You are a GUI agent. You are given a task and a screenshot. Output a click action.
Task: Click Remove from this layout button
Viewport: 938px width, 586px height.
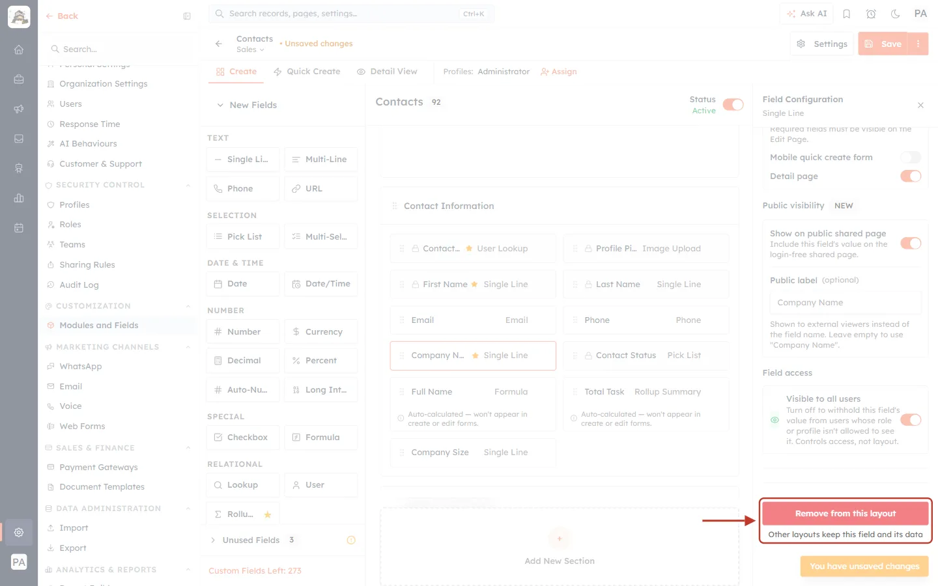846,513
